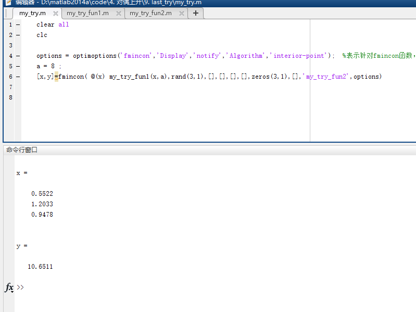Select the my_try.m tab
Image resolution: width=416 pixels, height=312 pixels.
pyautogui.click(x=32, y=14)
